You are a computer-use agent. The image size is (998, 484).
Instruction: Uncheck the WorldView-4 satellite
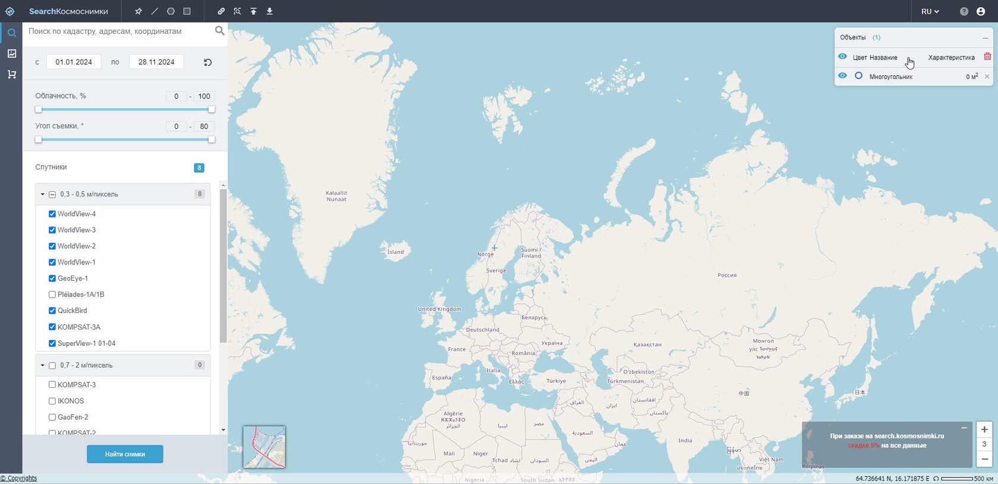[52, 214]
